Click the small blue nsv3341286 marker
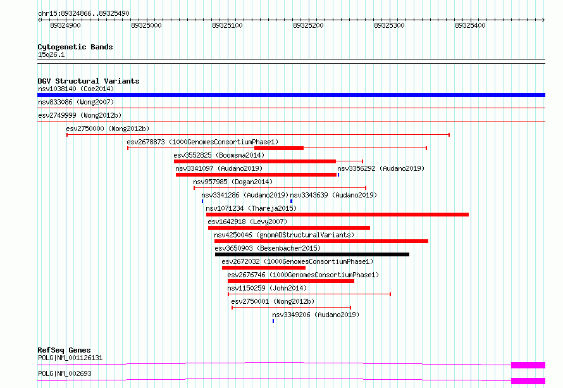Viewport: 563px width, 388px height. 202,201
